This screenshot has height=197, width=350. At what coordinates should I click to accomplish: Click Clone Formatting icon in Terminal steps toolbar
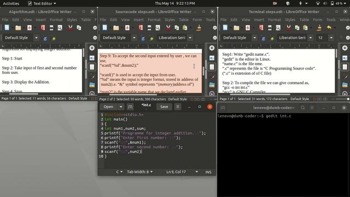319,28
